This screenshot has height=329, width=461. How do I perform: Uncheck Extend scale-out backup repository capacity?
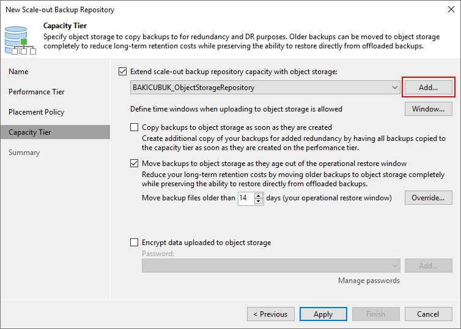[x=123, y=72]
